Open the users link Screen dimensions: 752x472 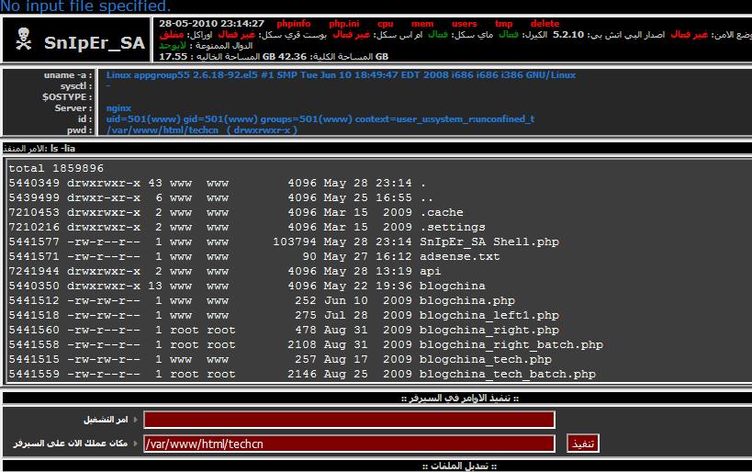(464, 23)
